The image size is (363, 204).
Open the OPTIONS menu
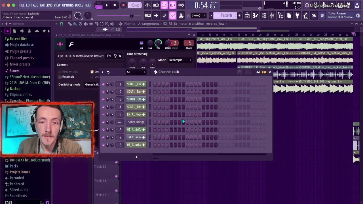[x=68, y=5]
